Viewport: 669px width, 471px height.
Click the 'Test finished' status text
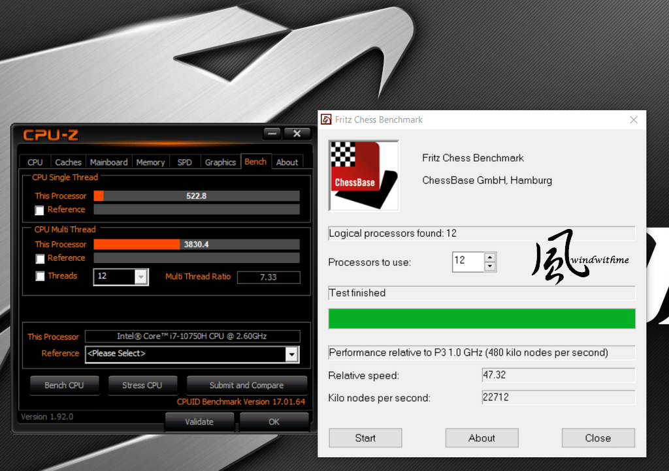click(x=357, y=293)
